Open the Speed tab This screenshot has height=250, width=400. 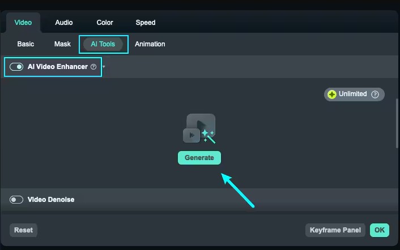(146, 23)
